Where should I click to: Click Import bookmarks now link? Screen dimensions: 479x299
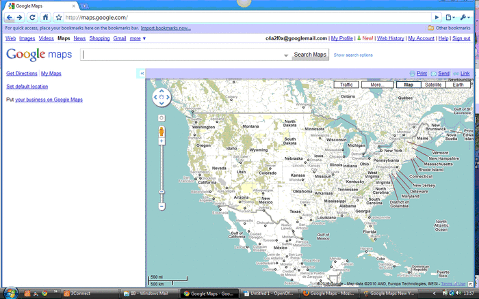click(x=166, y=28)
